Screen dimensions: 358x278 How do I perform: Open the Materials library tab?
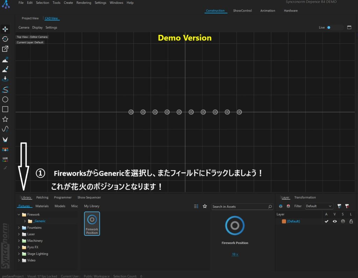42,206
